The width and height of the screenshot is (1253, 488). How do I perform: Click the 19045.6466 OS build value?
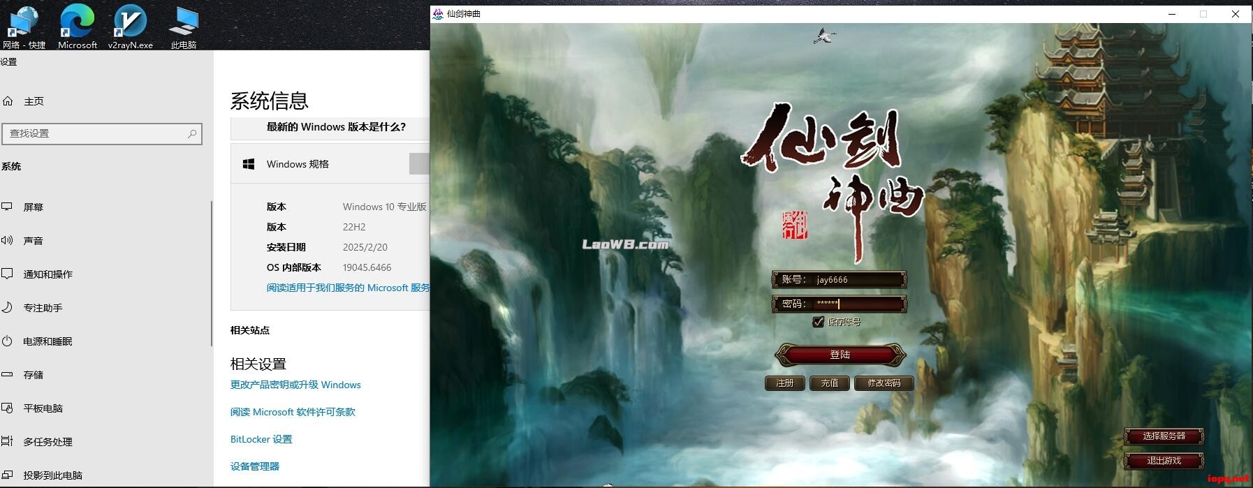click(367, 267)
